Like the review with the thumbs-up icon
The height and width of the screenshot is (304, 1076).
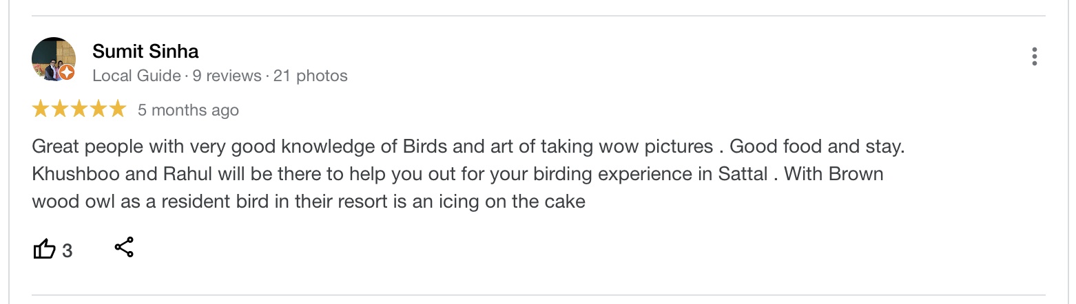(x=44, y=249)
